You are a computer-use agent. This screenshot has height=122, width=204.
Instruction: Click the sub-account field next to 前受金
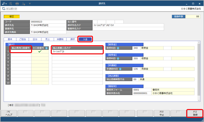[x=168, y=48]
